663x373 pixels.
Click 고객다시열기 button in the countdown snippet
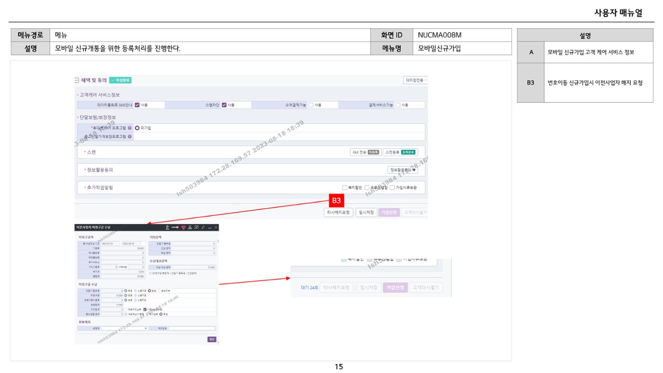coord(426,288)
